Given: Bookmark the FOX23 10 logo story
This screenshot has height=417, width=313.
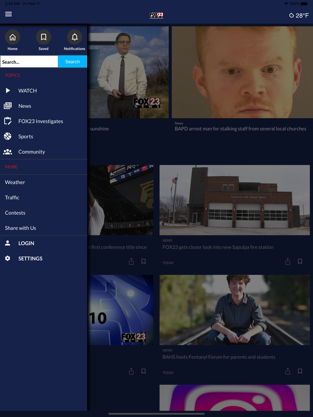Looking at the screenshot, I should [143, 371].
